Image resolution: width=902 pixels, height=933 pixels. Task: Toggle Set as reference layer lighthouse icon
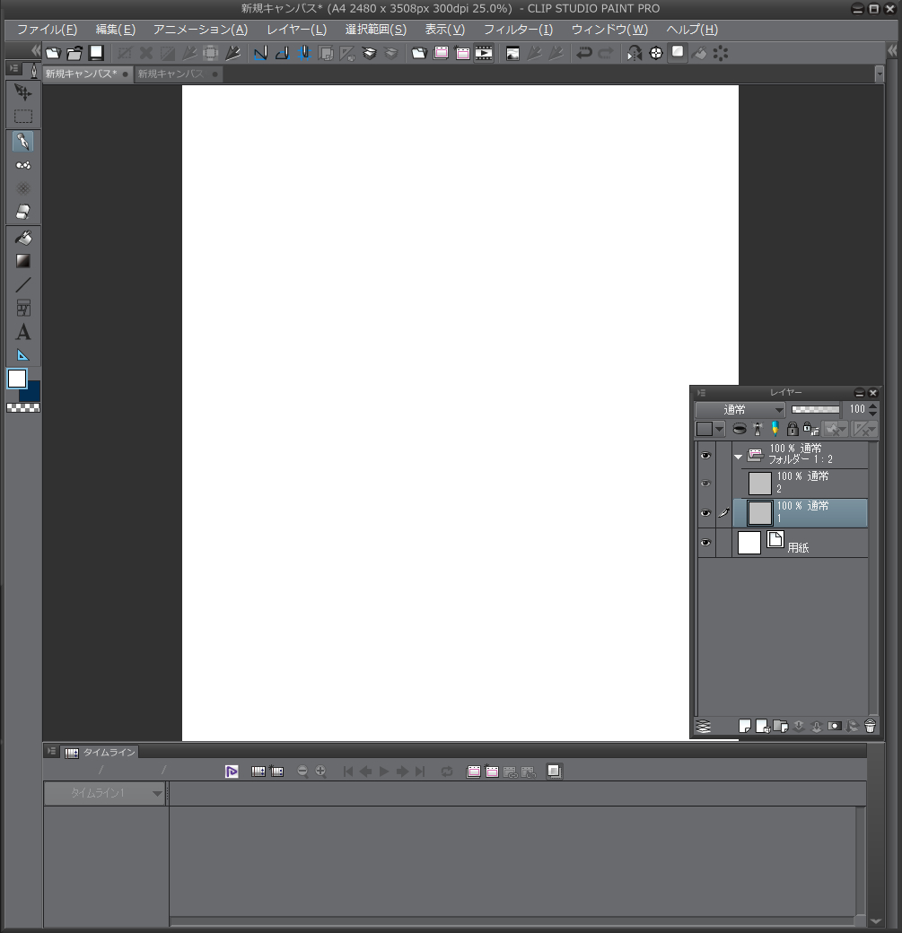[758, 429]
